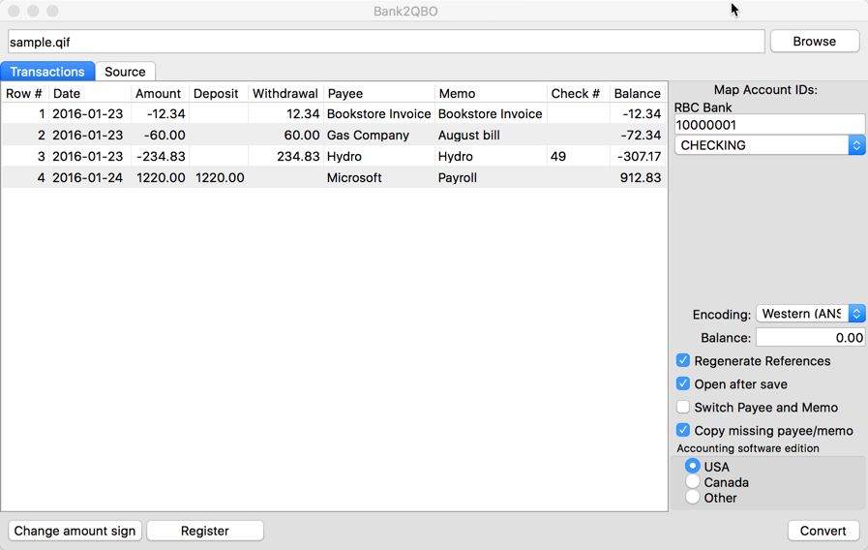Click the -307.17 balance cell

[x=637, y=156]
